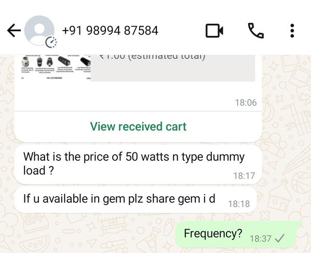Viewport: 311px width, 253px height.
Task: Tap the gray estimated total cart box
Action: click(x=173, y=68)
